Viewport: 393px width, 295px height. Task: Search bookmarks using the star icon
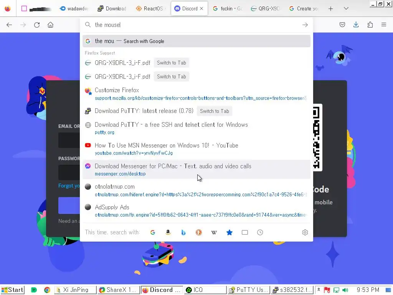pyautogui.click(x=230, y=232)
